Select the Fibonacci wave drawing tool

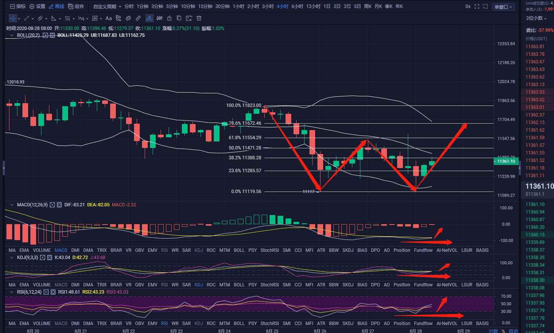(x=81, y=18)
